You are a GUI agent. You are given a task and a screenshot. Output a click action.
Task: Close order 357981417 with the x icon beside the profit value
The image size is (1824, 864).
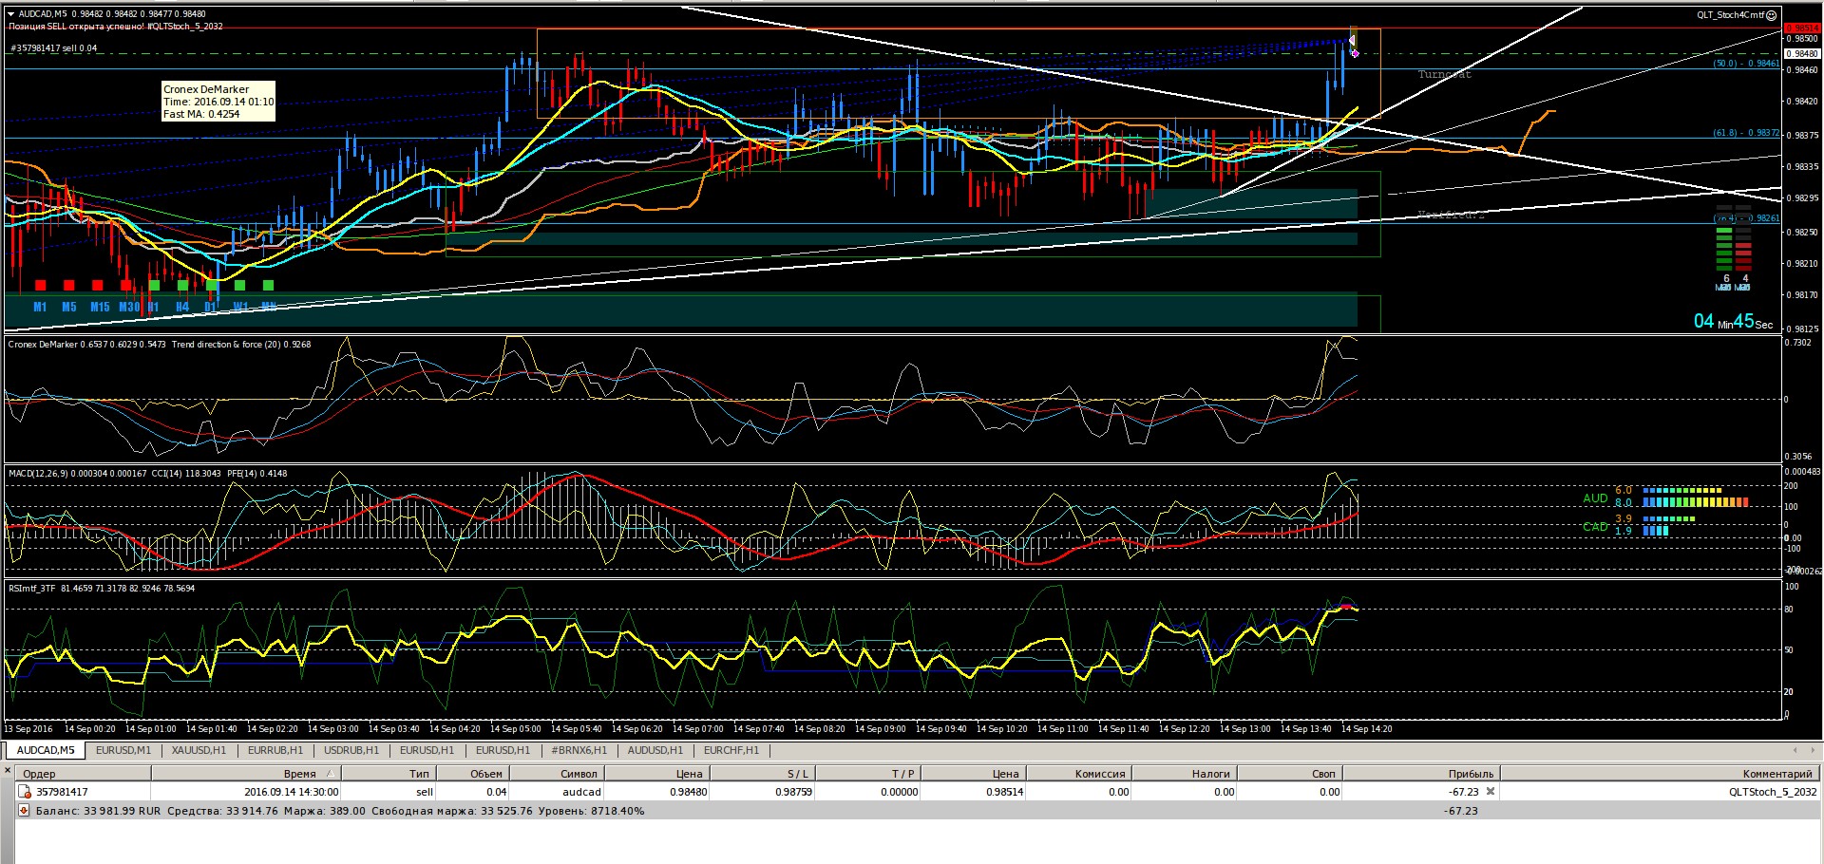(1491, 791)
